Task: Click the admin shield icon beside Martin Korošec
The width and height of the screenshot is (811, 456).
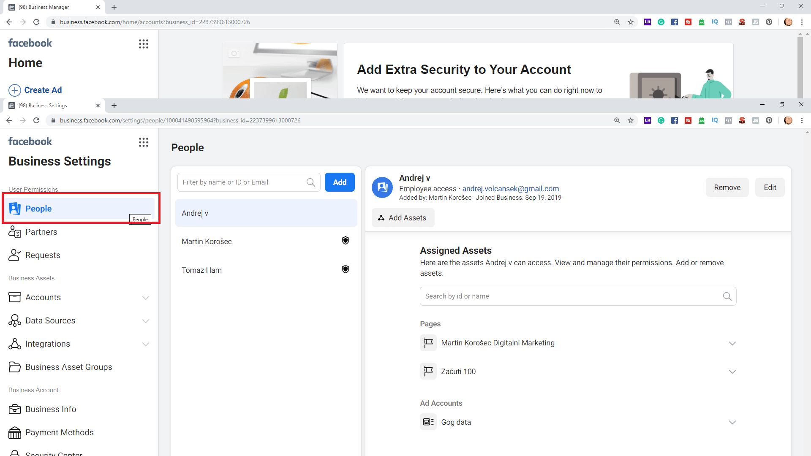Action: 346,241
